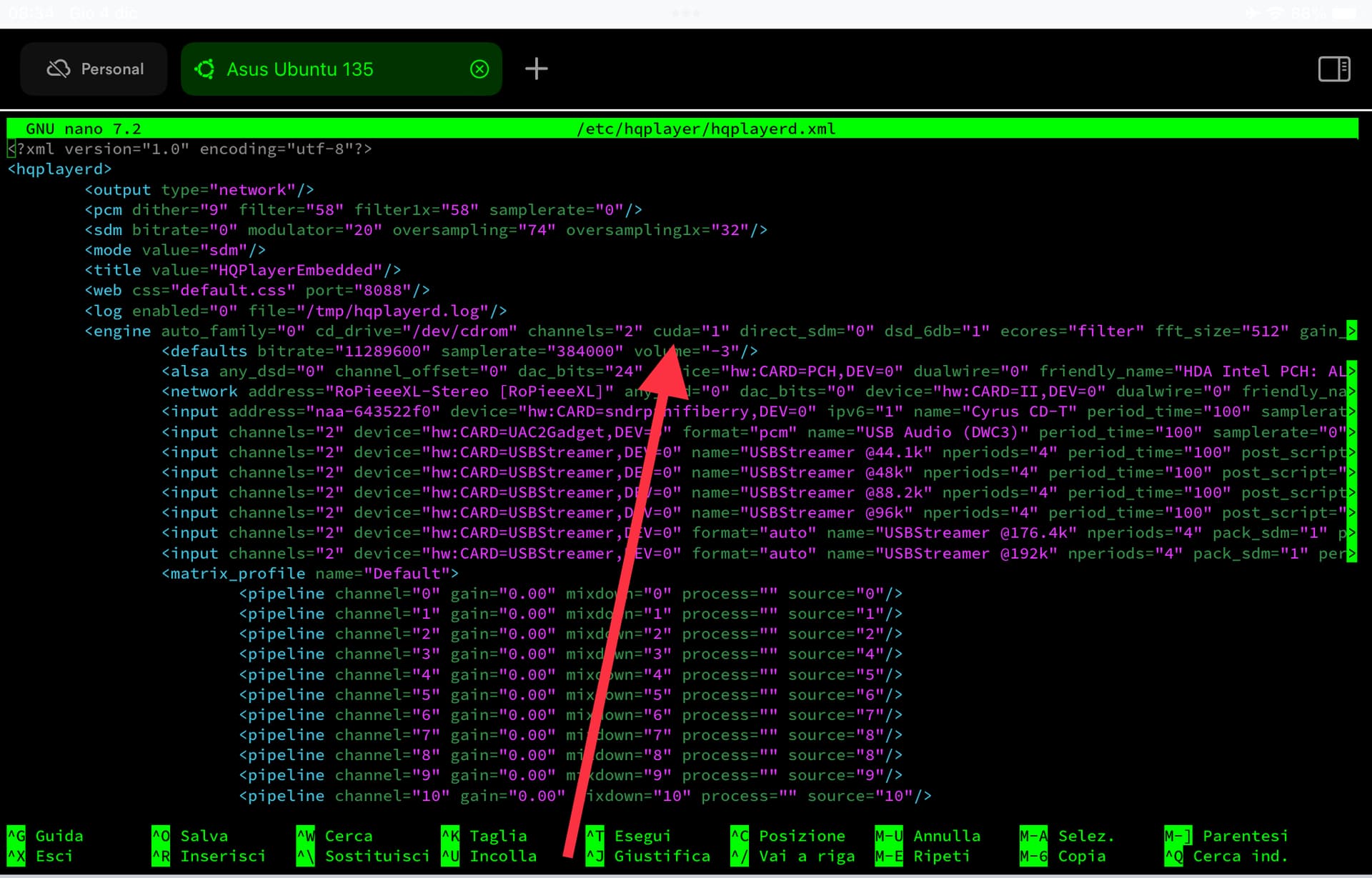Image resolution: width=1372 pixels, height=878 pixels.
Task: Click the nano title bar file path
Action: pyautogui.click(x=706, y=129)
